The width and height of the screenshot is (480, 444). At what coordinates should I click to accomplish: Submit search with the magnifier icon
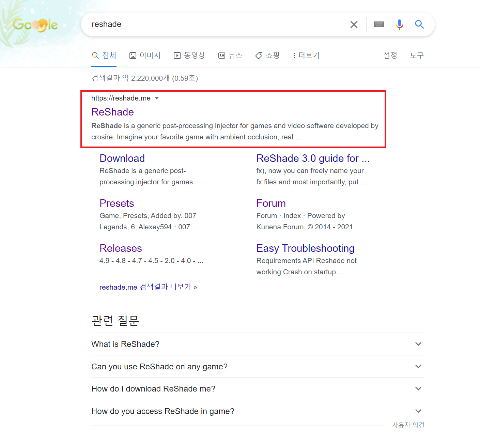(419, 25)
